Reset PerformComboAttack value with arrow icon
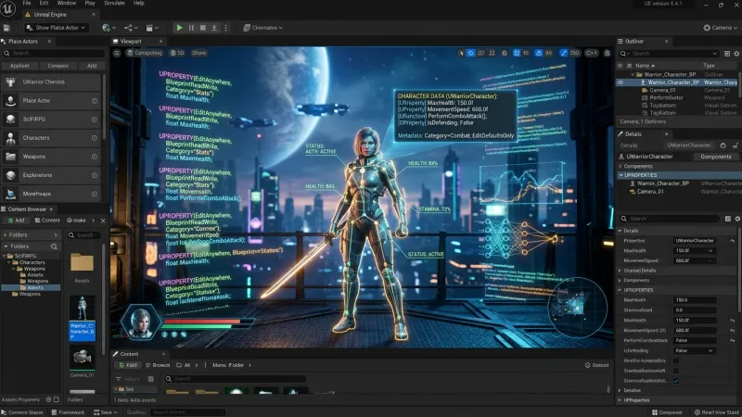Image resolution: width=742 pixels, height=417 pixels. [x=732, y=340]
